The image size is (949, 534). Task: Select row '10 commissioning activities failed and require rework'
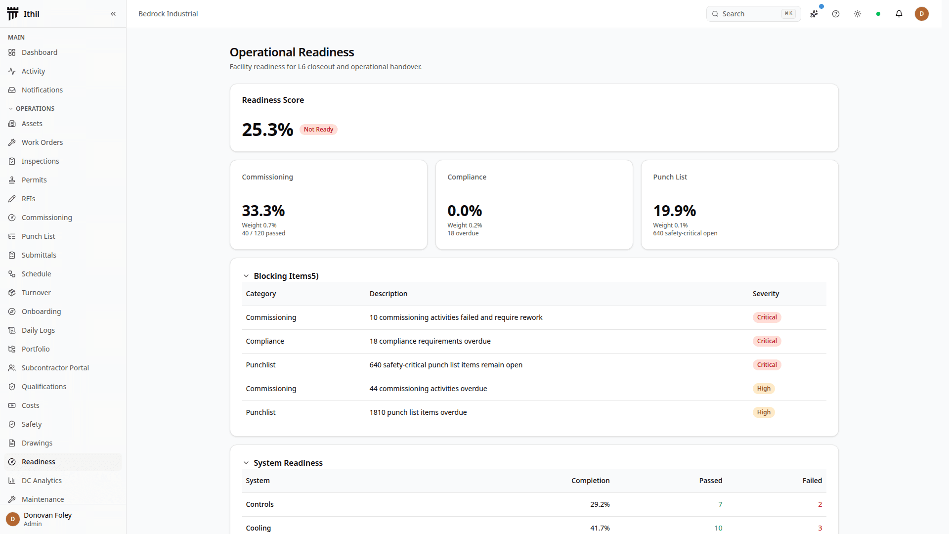click(534, 317)
